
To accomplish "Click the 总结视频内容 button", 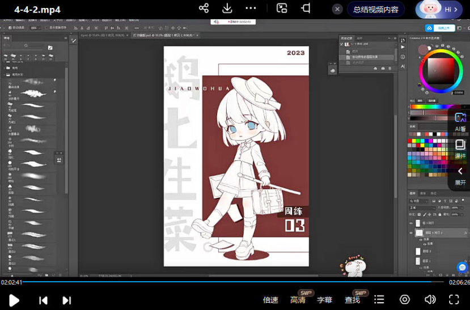I will (x=375, y=9).
